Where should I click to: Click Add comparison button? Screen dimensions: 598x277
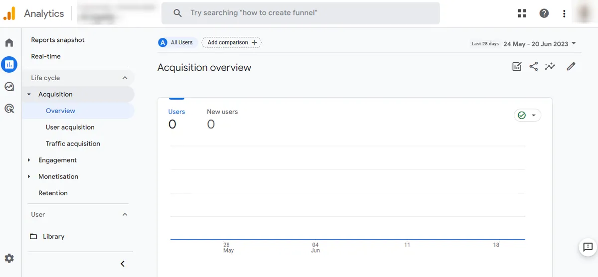pos(231,42)
